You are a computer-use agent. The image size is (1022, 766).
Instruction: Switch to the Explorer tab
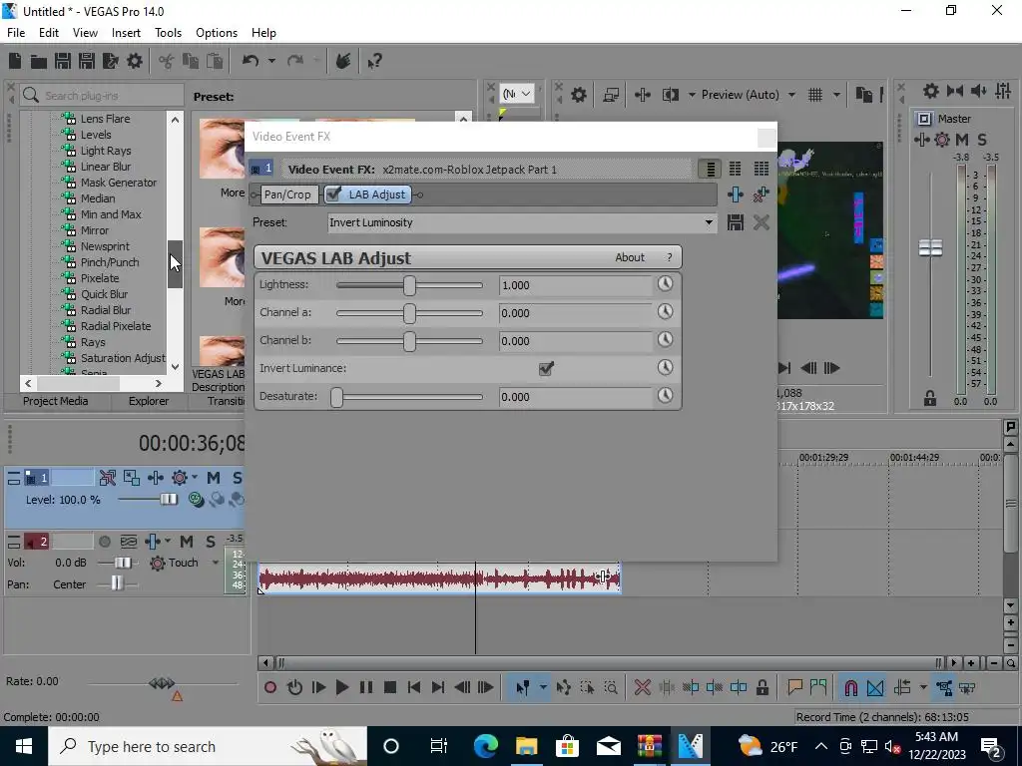pos(149,401)
